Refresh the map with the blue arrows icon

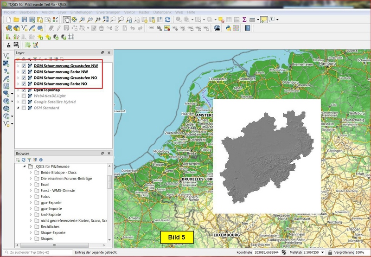tap(167, 19)
